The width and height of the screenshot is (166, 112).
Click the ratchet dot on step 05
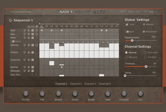tap(62, 67)
